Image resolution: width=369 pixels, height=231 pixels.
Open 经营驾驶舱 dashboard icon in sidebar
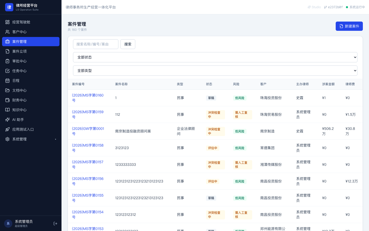pos(7,22)
